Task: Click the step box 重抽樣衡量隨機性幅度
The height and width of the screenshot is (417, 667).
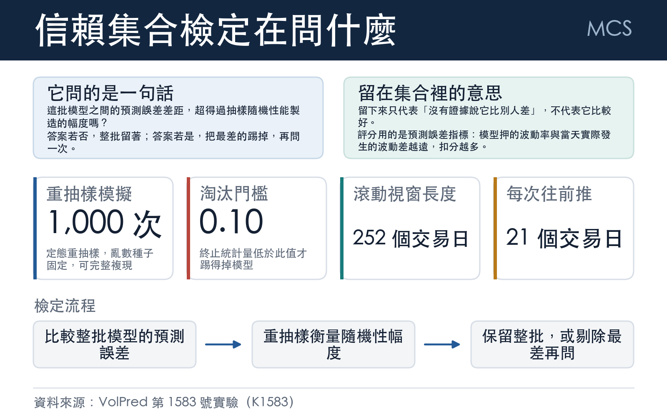Action: click(x=333, y=344)
